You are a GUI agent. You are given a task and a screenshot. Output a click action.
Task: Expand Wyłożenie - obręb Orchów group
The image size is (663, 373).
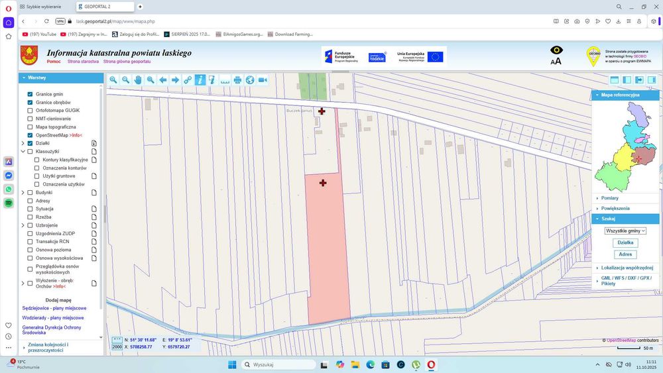[23, 283]
